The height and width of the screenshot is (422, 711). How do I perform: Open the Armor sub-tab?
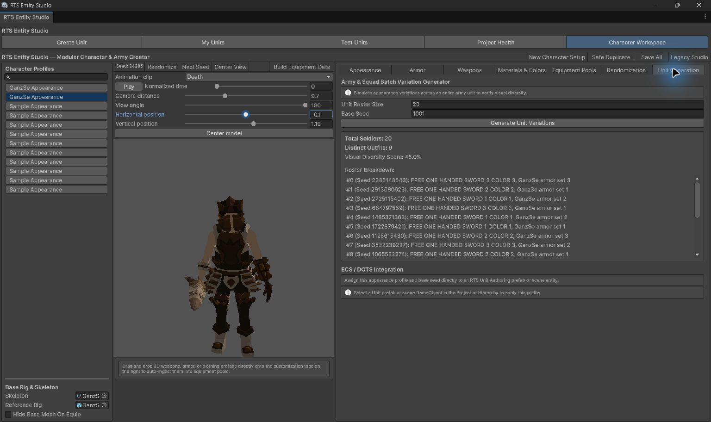[417, 70]
